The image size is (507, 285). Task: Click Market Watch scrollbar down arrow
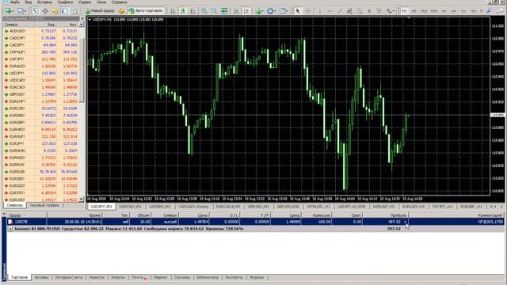tap(82, 199)
